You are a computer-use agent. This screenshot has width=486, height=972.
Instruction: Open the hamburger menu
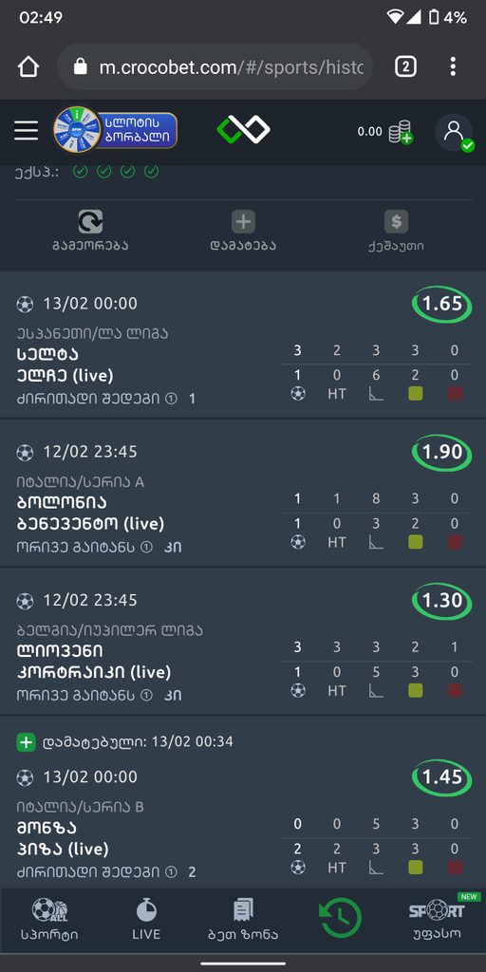(x=26, y=130)
